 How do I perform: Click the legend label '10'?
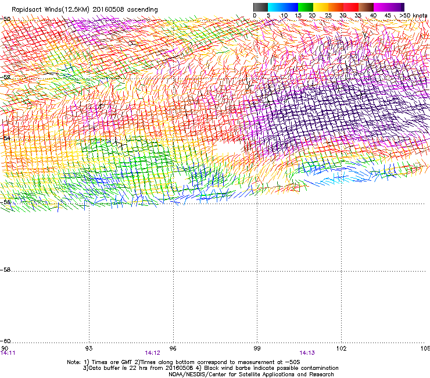pos(284,16)
